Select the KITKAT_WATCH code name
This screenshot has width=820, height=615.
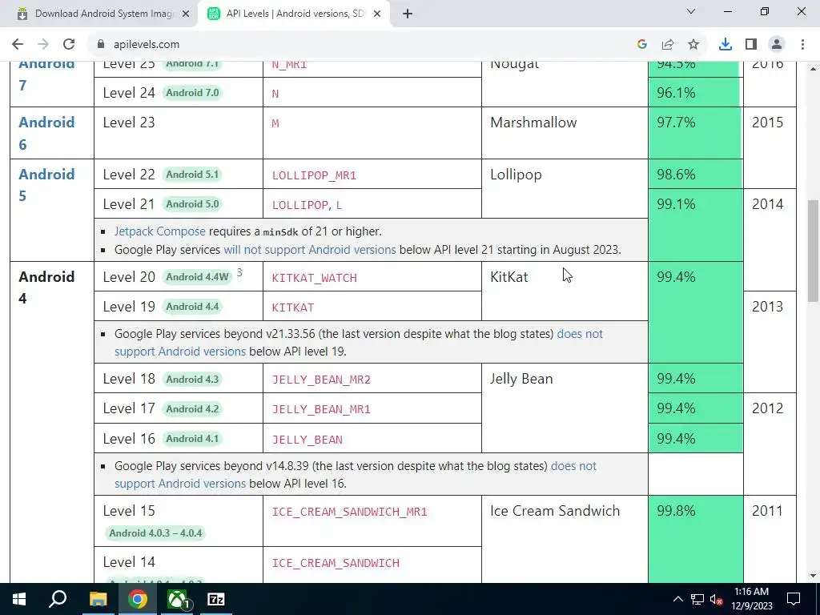click(314, 278)
